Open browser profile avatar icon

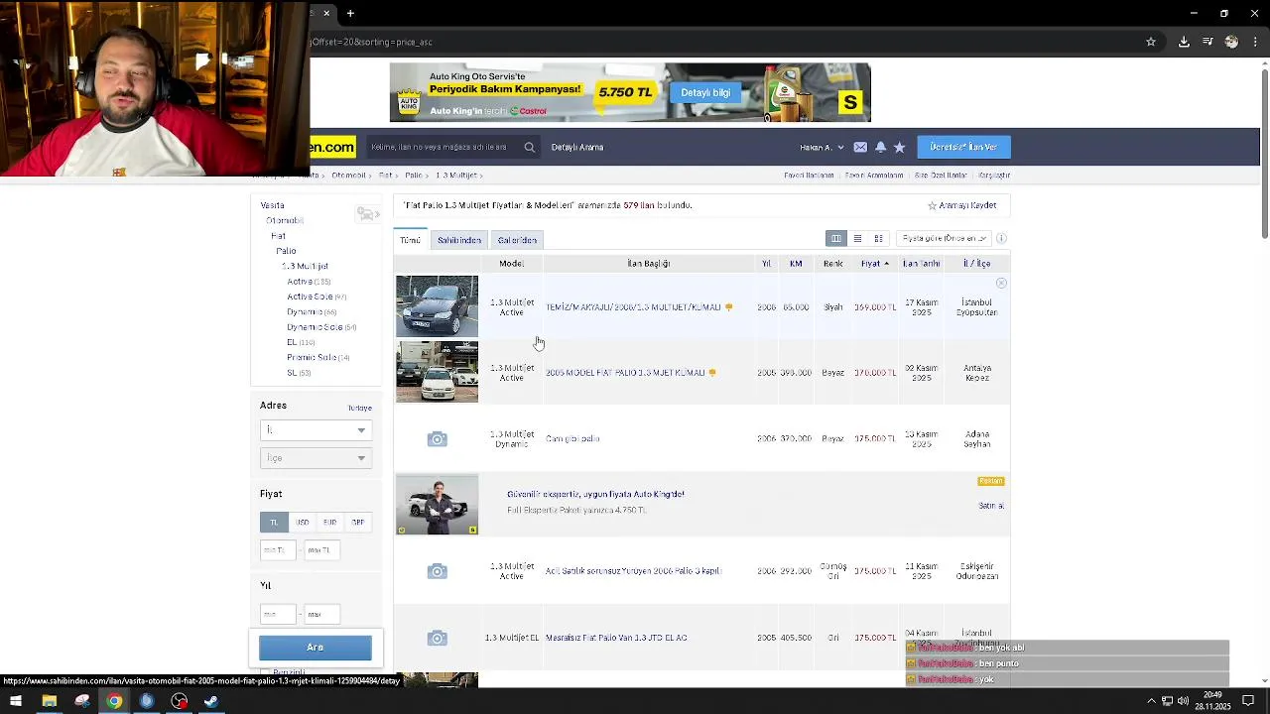1231,42
